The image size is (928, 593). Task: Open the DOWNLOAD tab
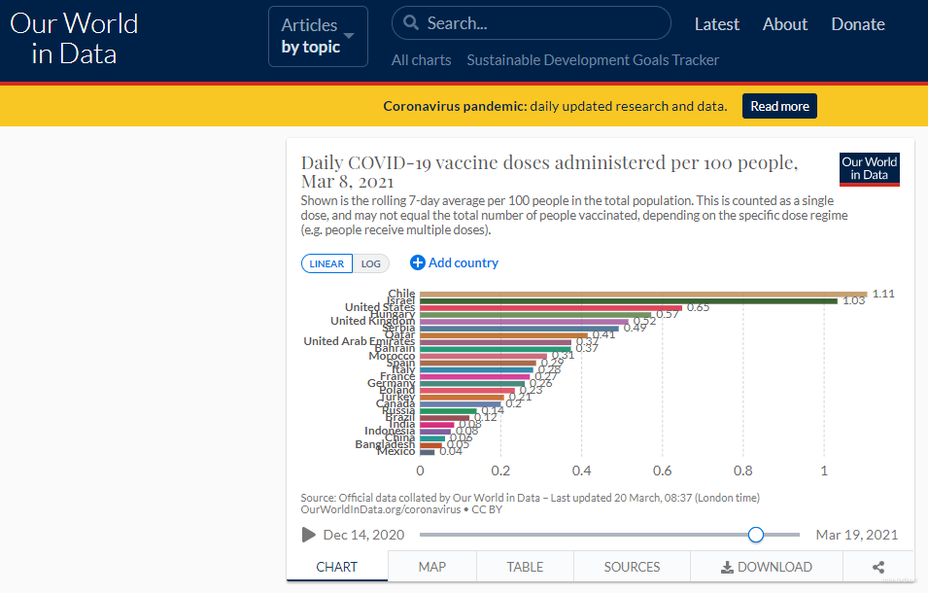point(767,567)
